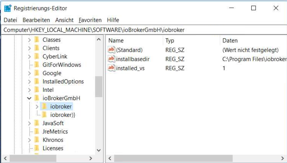Select the installbasedir value name

pos(133,59)
